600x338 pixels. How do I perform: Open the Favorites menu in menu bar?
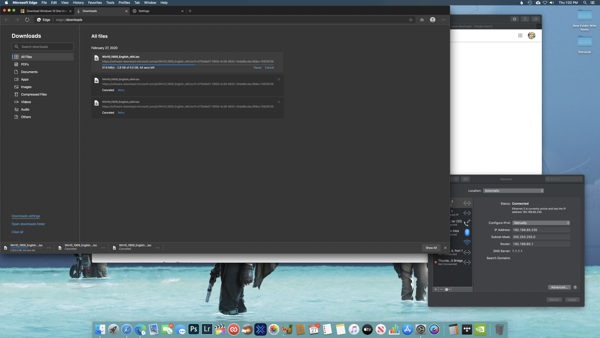[x=95, y=3]
